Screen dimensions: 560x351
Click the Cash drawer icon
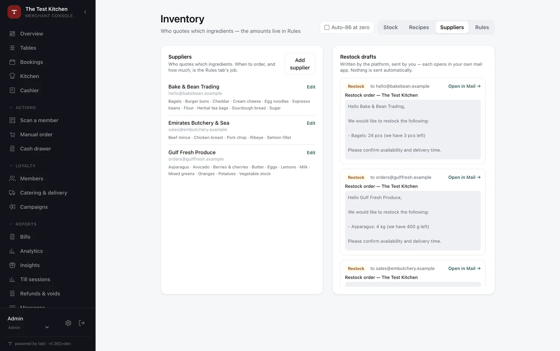point(12,149)
